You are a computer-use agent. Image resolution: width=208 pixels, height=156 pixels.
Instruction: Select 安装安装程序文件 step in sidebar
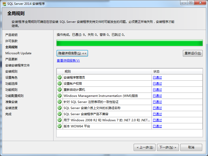tap(18, 65)
